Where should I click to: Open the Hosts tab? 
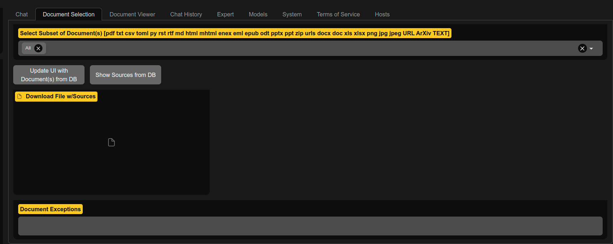click(x=382, y=15)
